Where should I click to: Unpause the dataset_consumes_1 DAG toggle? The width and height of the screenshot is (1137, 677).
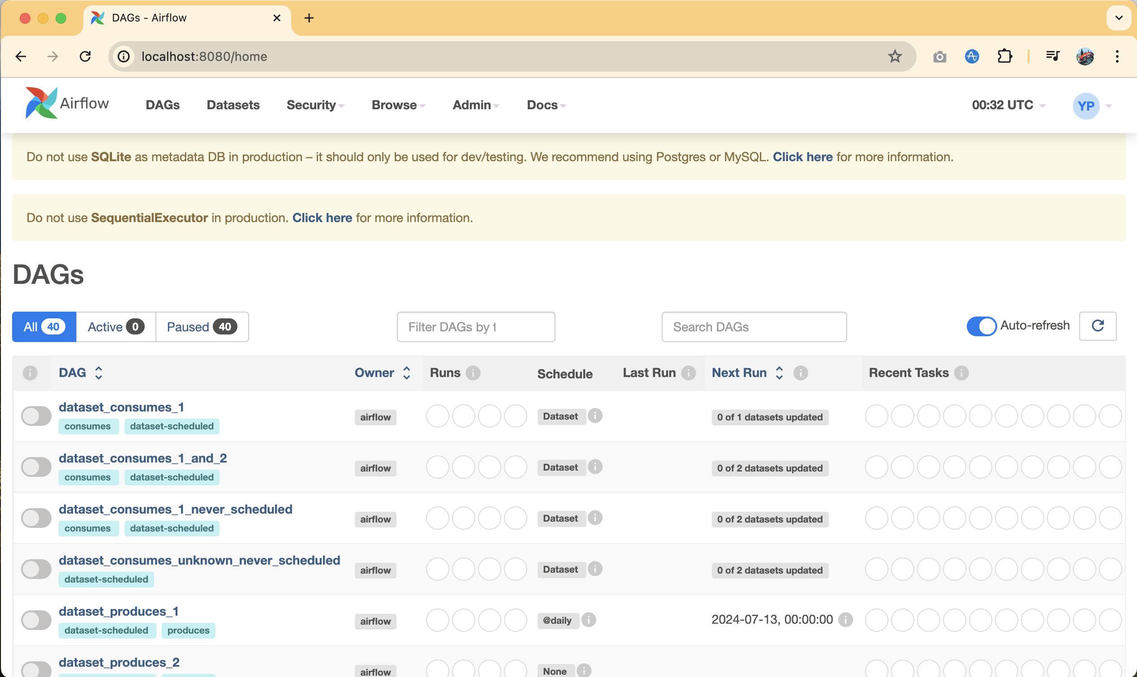36,416
